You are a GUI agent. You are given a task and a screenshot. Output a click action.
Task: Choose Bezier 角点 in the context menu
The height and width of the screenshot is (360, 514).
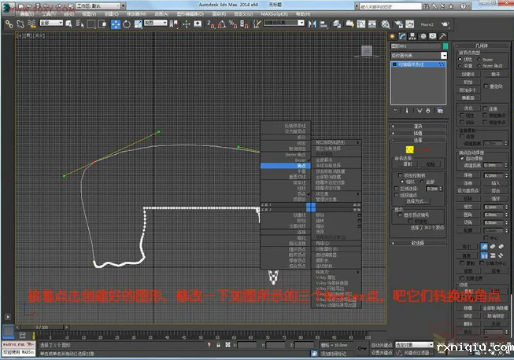[286, 155]
